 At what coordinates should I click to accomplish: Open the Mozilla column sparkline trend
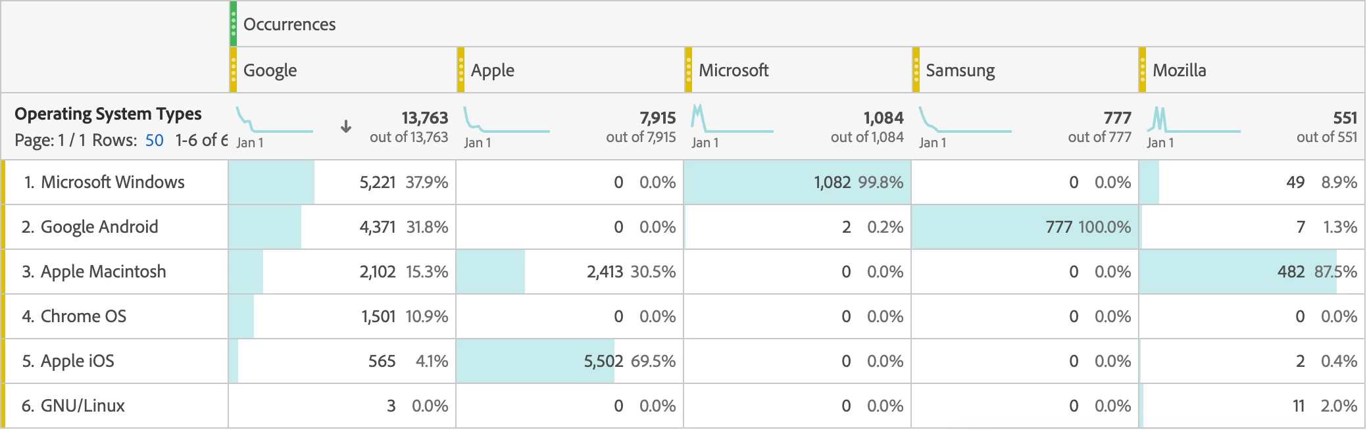pos(1193,122)
